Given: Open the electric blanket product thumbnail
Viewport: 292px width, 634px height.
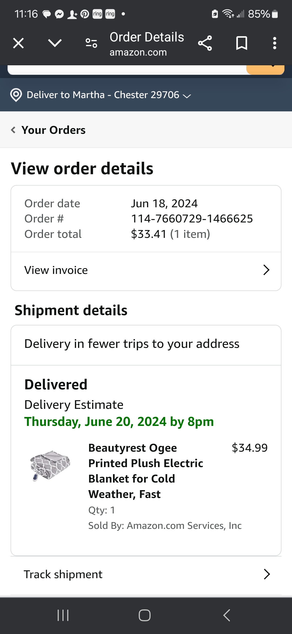Looking at the screenshot, I should tap(50, 466).
